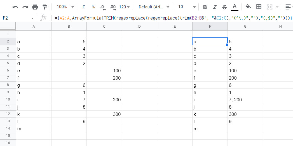
Task: Select column B header
Action: 69,27
